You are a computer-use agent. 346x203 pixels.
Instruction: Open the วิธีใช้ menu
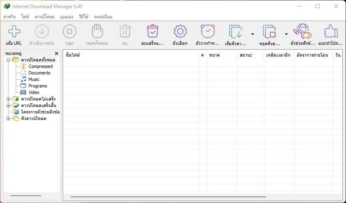(83, 17)
